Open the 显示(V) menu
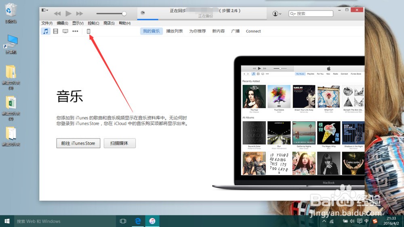This screenshot has height=227, width=404. pos(78,23)
